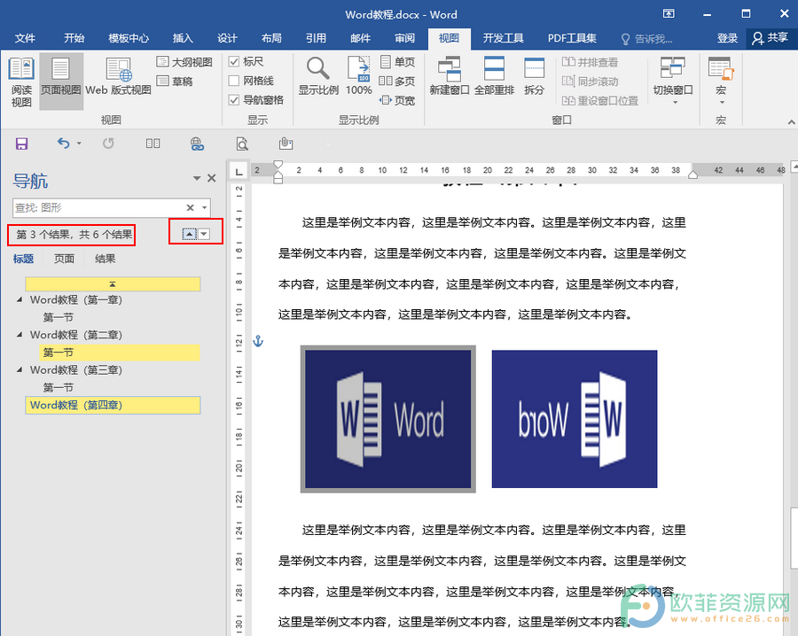Viewport: 798px width, 636px height.
Task: Click Synchronous Scrolling
Action: point(591,81)
